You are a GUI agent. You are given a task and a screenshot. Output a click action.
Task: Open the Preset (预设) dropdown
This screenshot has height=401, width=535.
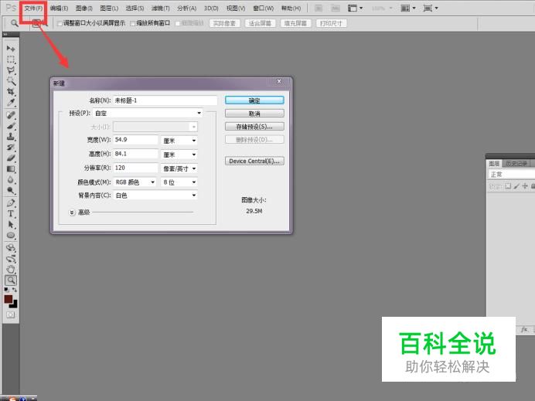pyautogui.click(x=148, y=114)
